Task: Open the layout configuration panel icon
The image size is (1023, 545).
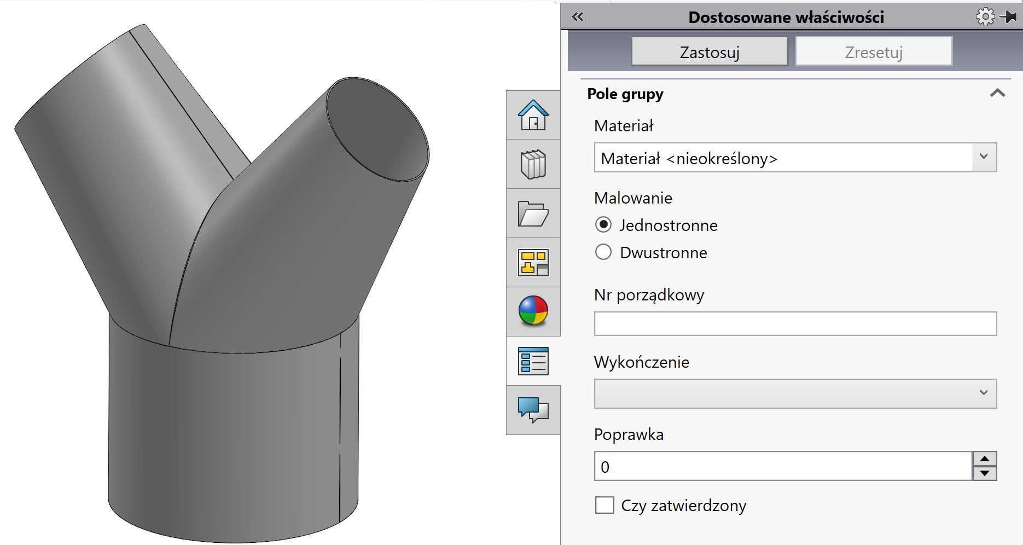Action: point(533,263)
